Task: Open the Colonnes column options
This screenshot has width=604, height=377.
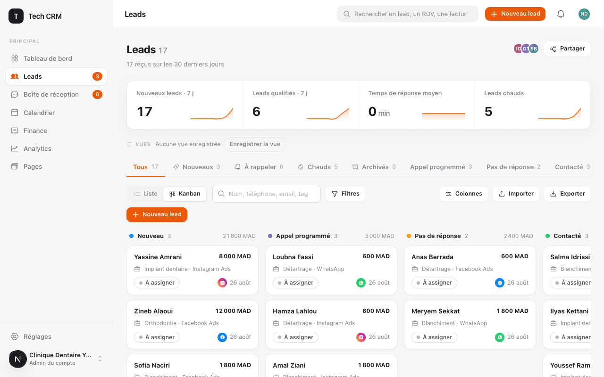Action: [x=464, y=194]
